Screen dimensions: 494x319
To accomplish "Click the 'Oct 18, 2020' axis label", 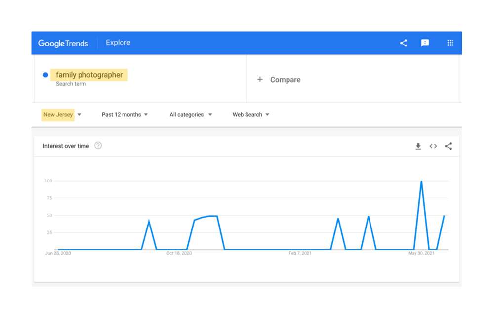I will 179,253.
